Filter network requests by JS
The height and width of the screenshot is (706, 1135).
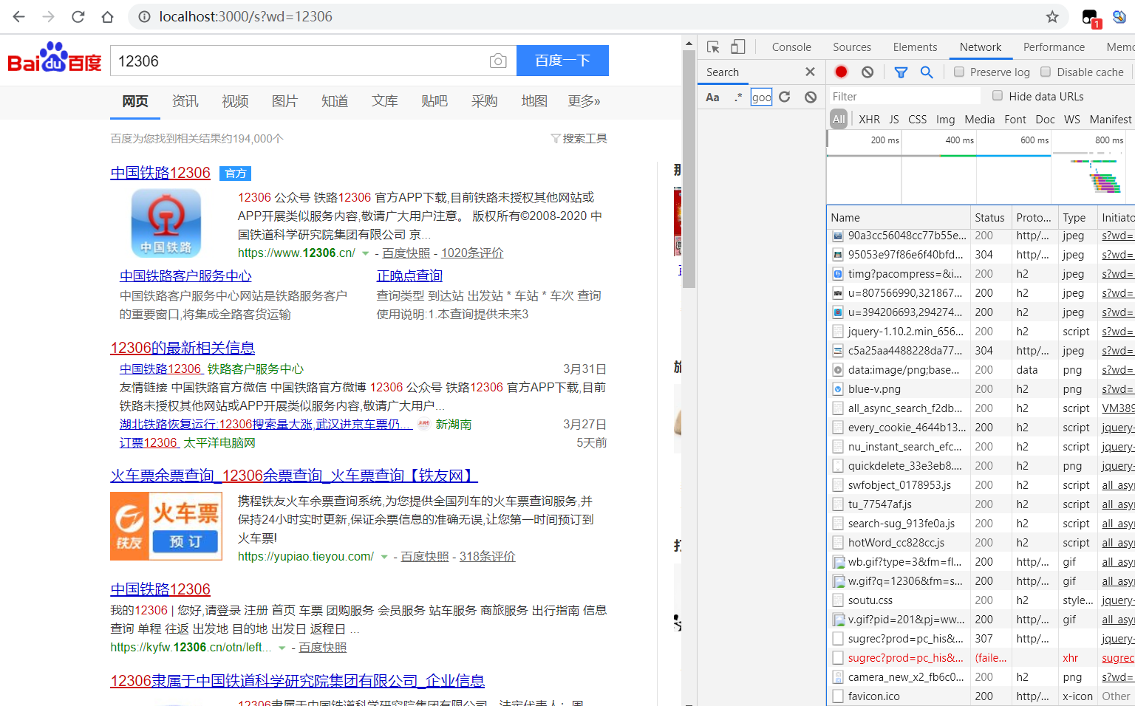[894, 119]
